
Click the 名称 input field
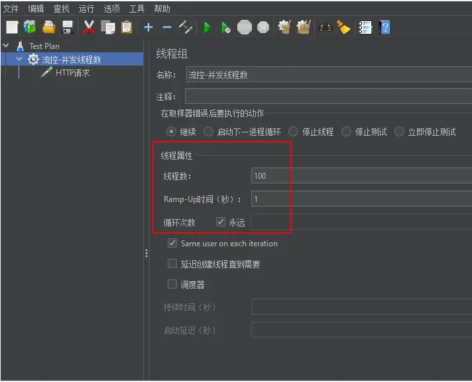point(329,75)
